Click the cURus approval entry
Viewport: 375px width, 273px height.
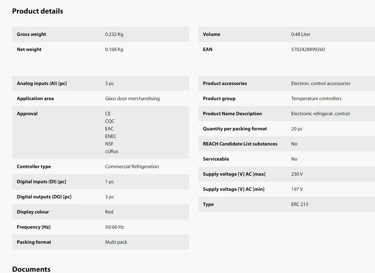point(112,151)
